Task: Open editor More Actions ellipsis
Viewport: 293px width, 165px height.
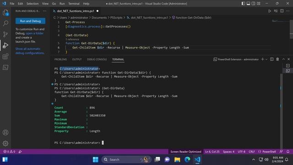Action: [x=288, y=11]
